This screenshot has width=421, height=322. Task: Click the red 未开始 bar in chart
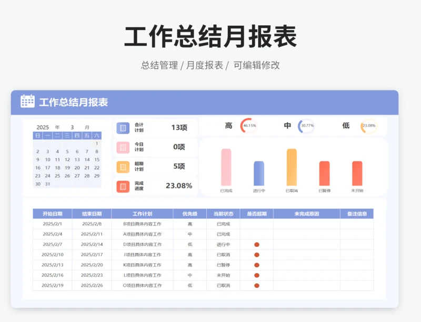pyautogui.click(x=357, y=173)
